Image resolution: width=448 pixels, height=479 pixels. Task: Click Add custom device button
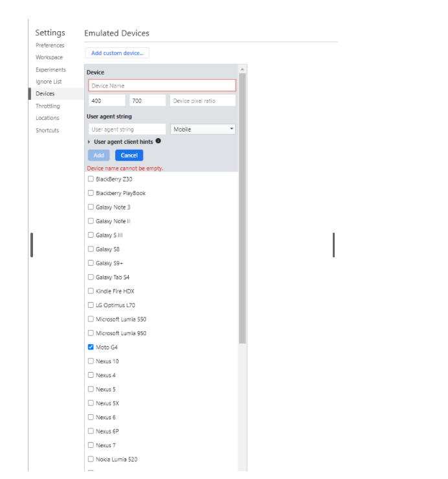117,53
